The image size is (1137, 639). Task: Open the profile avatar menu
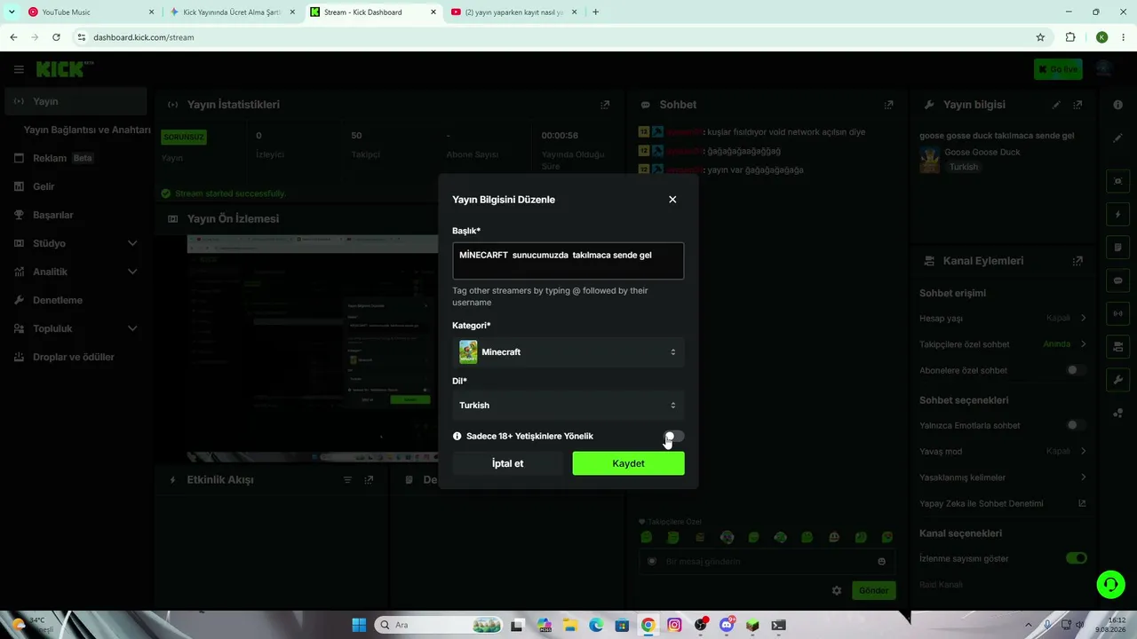[1104, 69]
